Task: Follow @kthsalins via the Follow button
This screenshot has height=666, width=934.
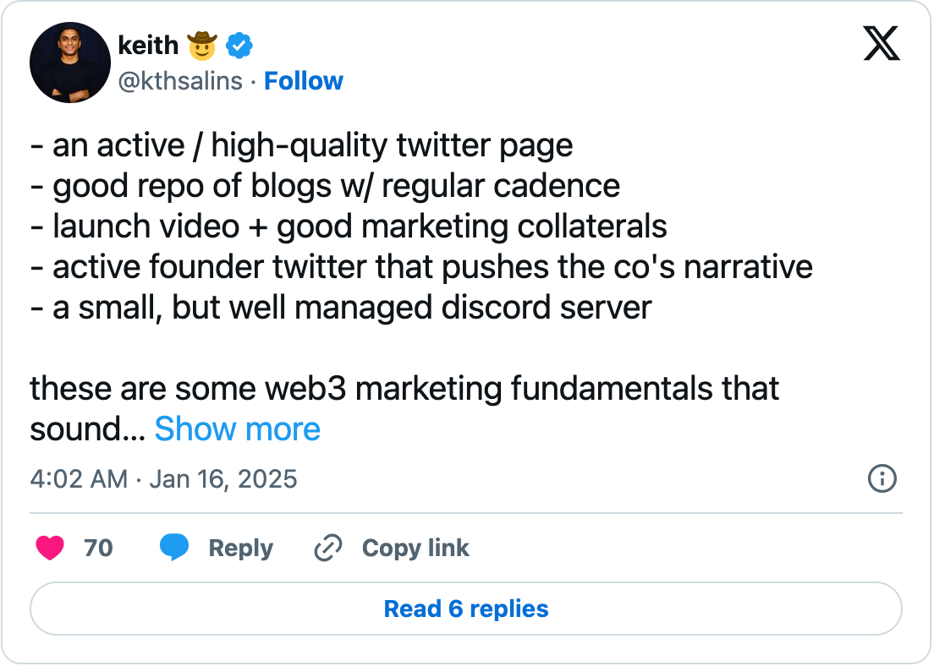Action: (x=304, y=80)
